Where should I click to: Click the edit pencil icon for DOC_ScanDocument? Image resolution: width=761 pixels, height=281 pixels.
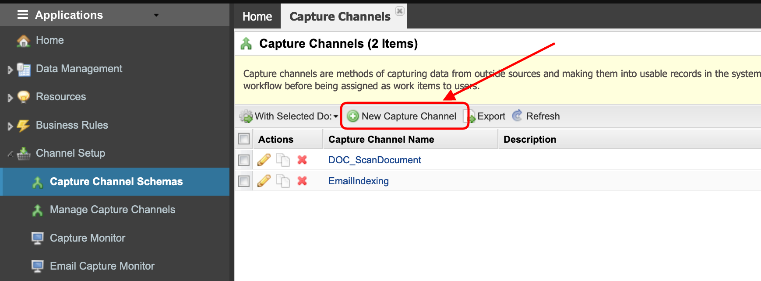pos(264,160)
